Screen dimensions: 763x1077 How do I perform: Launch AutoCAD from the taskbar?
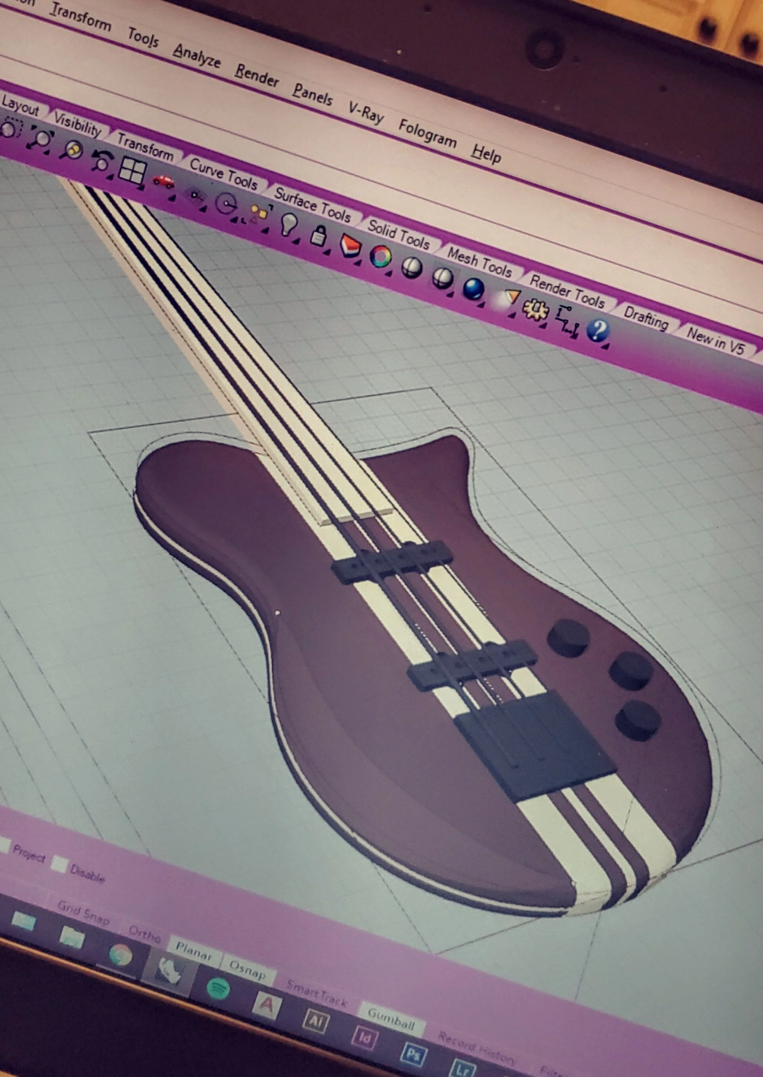point(266,1005)
